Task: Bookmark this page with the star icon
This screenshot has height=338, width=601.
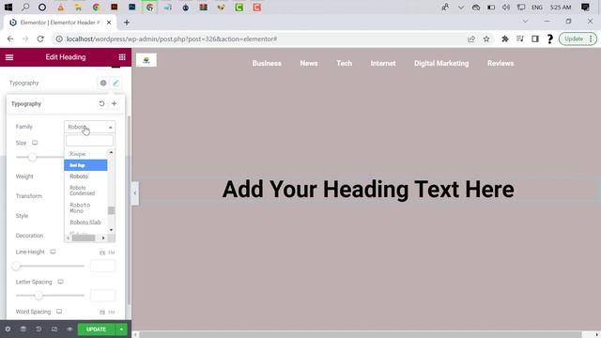Action: (486, 38)
